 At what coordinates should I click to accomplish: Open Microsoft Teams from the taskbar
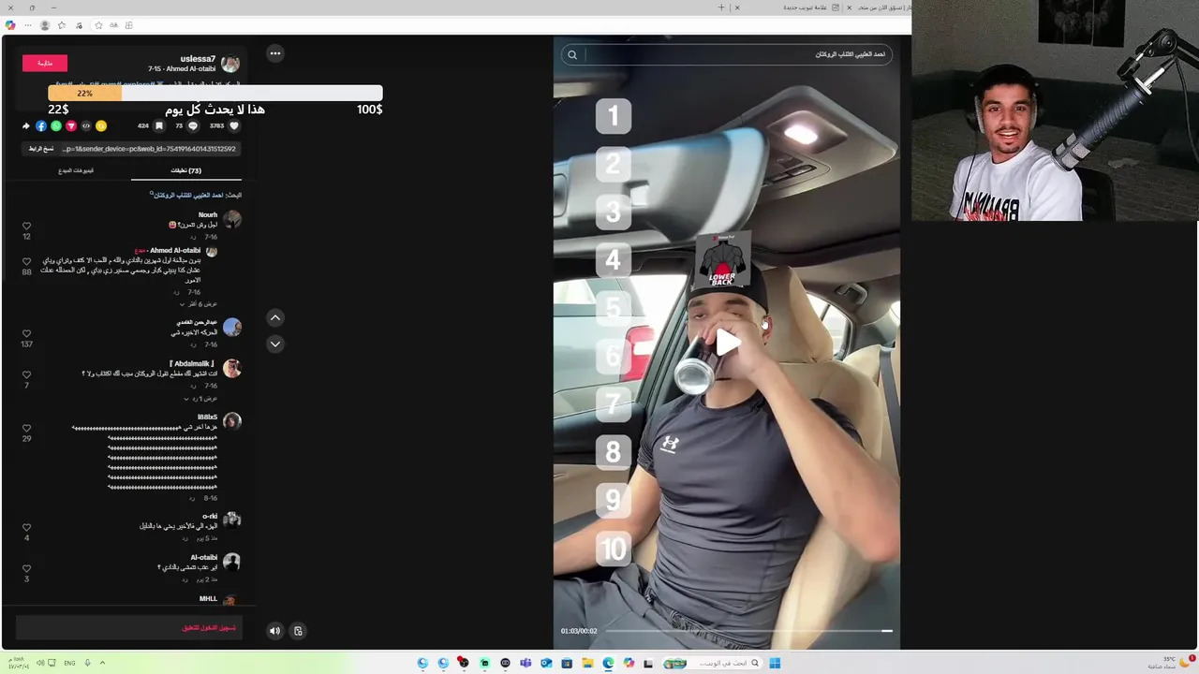click(525, 663)
